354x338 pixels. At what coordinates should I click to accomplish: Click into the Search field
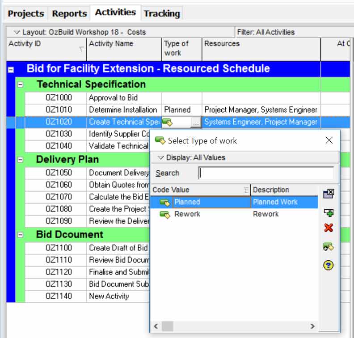coord(266,173)
